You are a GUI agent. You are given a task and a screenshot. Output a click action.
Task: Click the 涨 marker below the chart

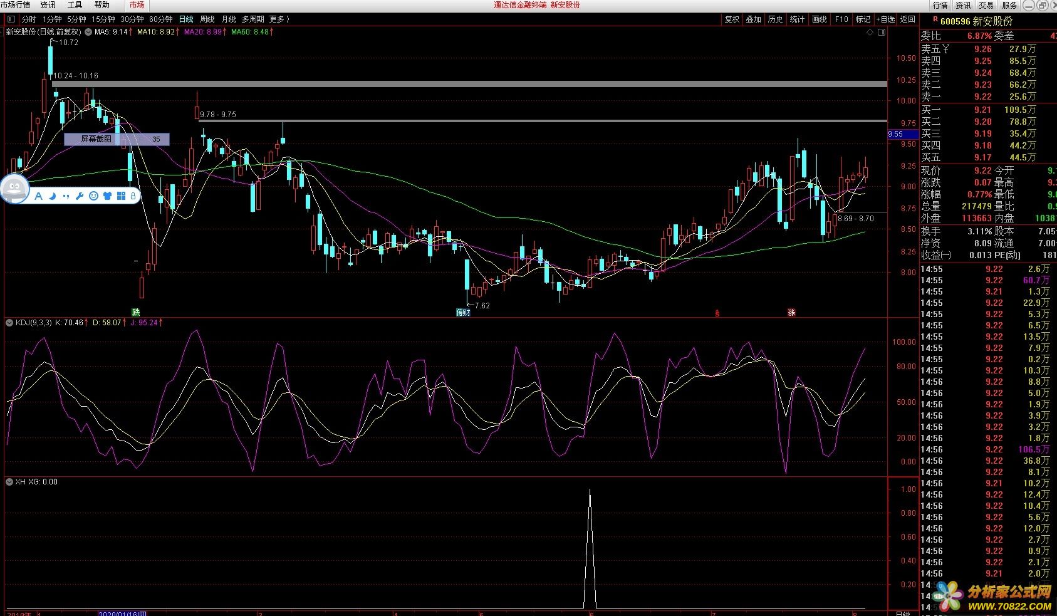point(791,312)
